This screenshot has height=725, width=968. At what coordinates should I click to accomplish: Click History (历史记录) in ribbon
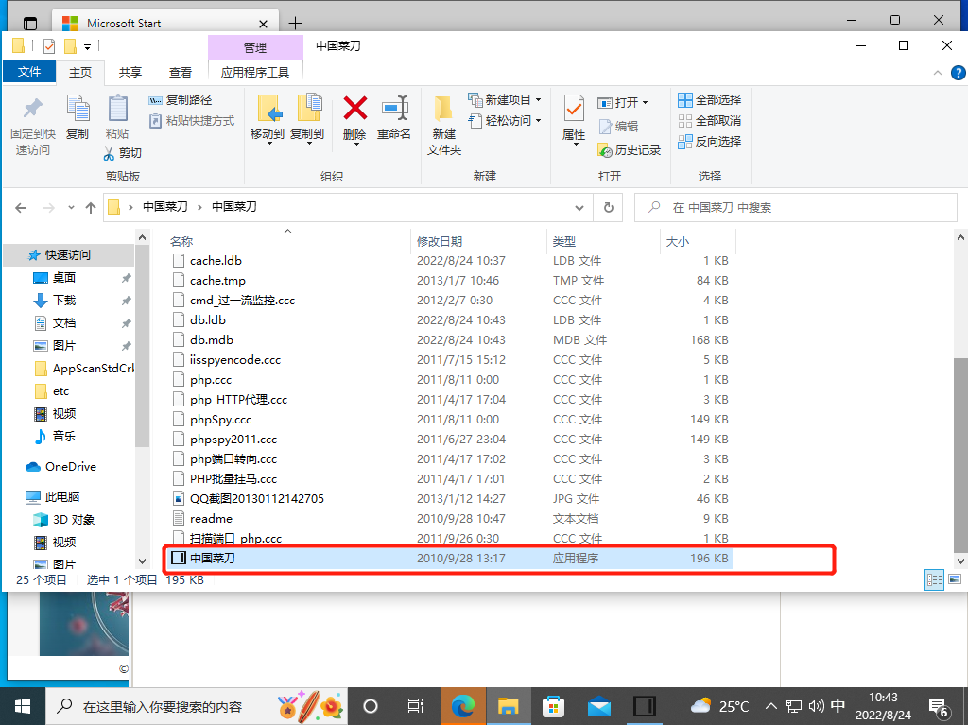(629, 150)
